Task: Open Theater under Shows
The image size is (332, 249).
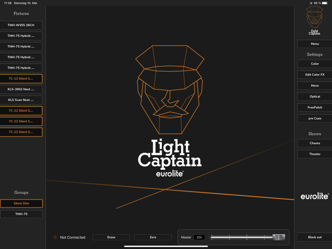Action: point(314,154)
